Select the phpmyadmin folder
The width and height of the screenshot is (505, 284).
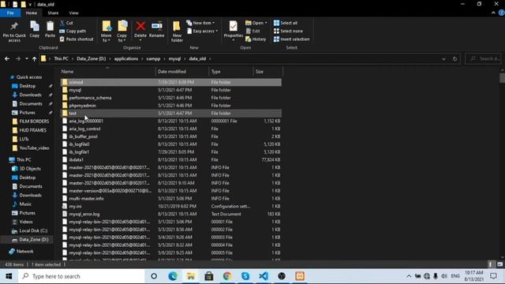pos(171,105)
